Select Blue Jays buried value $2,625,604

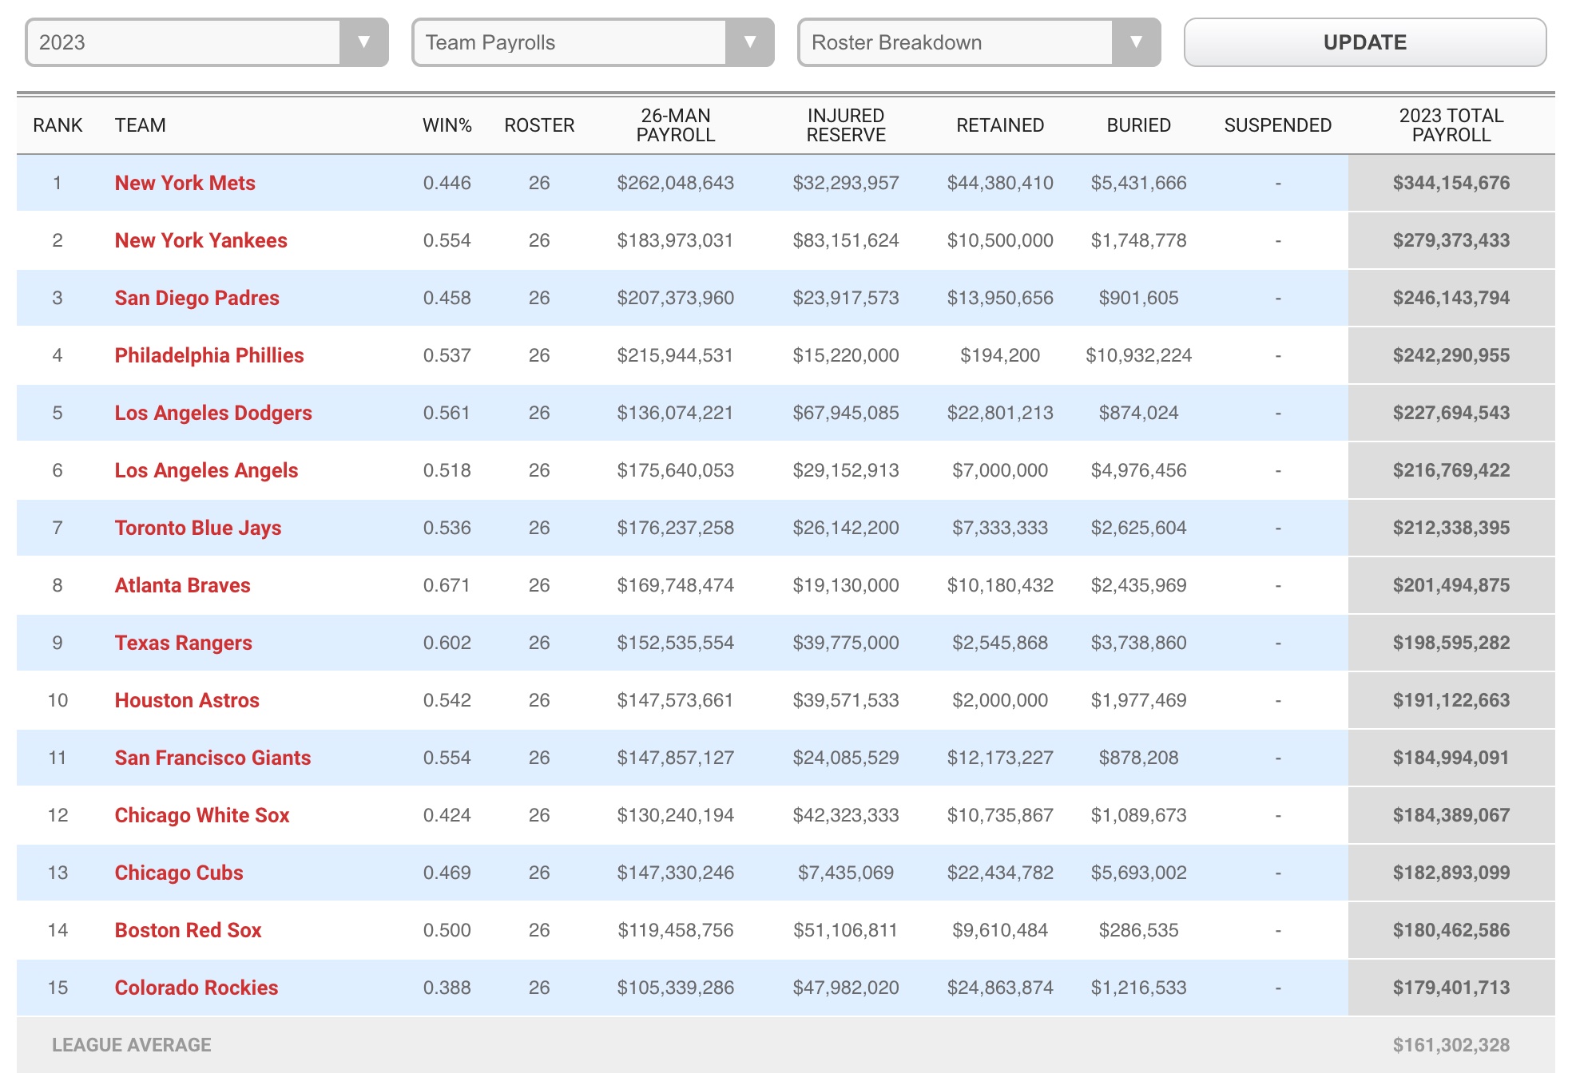click(1138, 528)
